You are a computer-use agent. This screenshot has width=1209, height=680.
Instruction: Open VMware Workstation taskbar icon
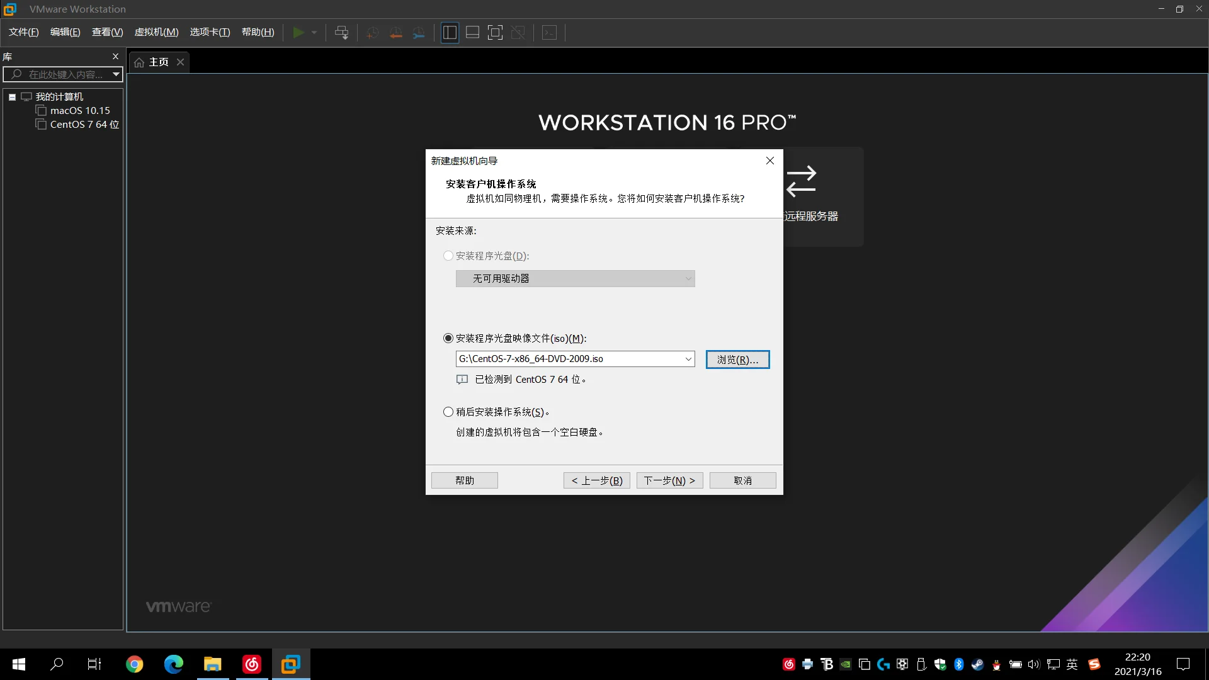coord(290,664)
